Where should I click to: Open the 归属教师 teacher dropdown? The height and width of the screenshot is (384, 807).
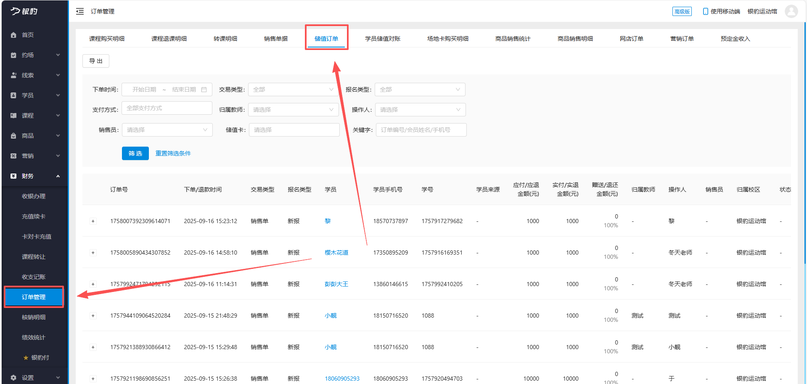point(293,109)
